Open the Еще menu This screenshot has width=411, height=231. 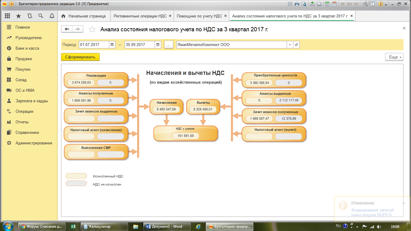(x=394, y=57)
